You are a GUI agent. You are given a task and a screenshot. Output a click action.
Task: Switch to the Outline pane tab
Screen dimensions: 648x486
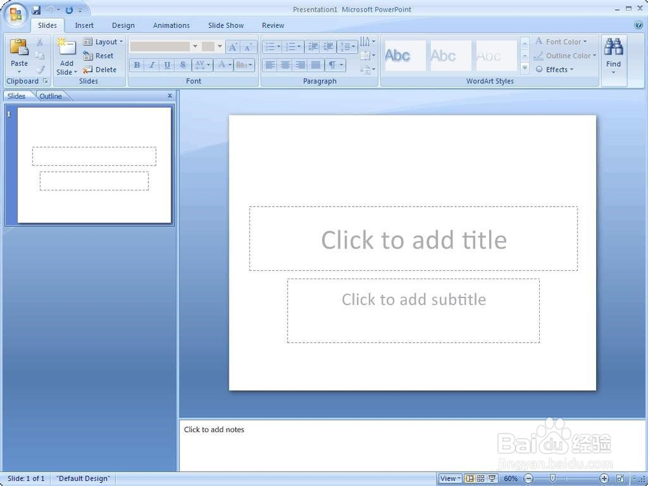pyautogui.click(x=51, y=97)
